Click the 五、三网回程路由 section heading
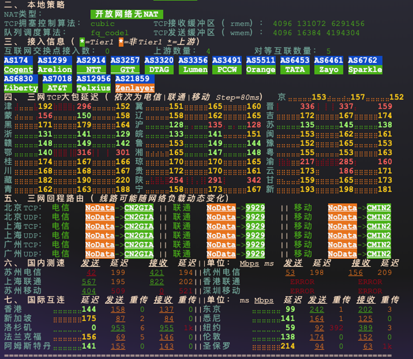Viewport: 413px width, 359px height. pos(115,198)
